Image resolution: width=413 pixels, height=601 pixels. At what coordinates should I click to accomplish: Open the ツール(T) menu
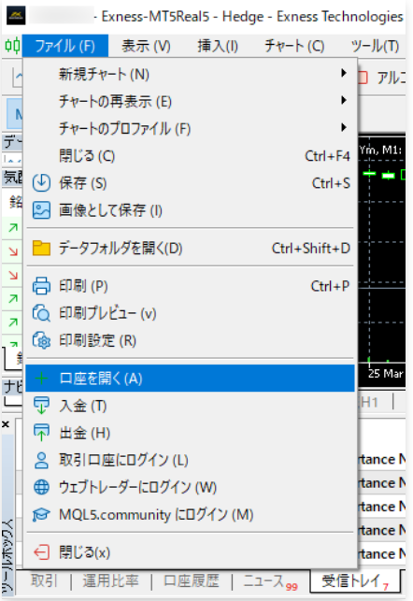[x=376, y=46]
